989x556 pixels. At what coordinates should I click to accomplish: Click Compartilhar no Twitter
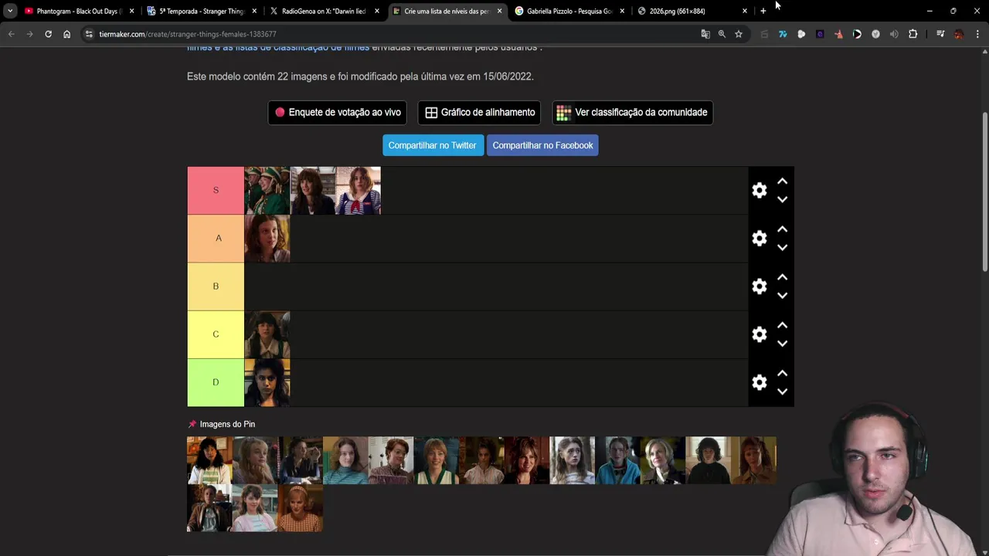click(433, 145)
